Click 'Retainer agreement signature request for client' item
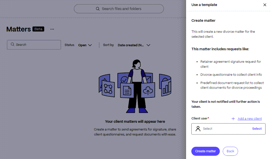The image size is (271, 159). pyautogui.click(x=231, y=64)
